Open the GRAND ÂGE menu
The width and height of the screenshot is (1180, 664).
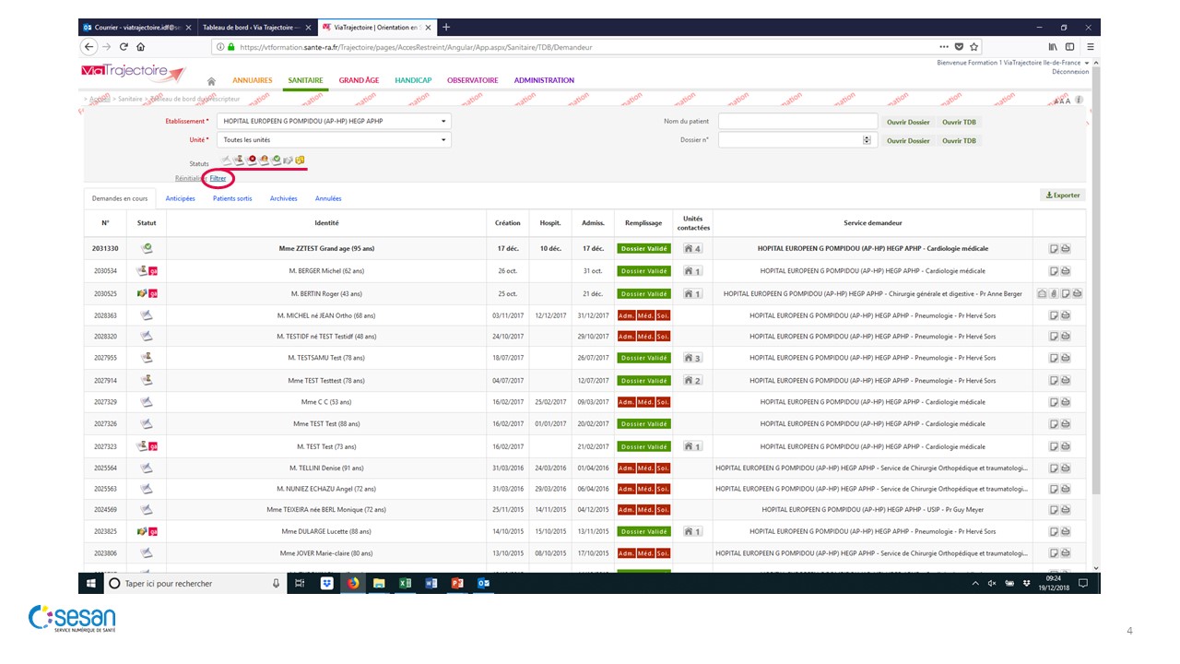click(359, 80)
